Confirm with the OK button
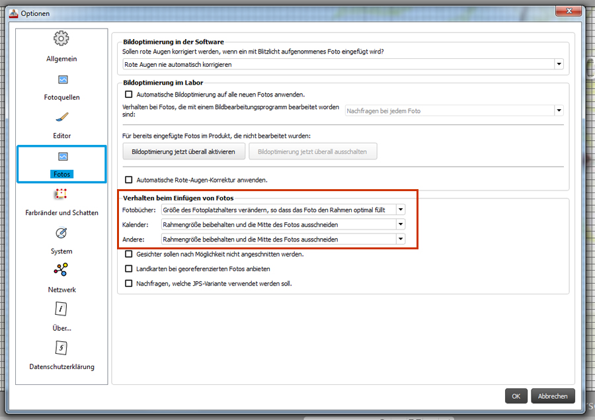Screen dimensions: 595x420 click(x=516, y=396)
